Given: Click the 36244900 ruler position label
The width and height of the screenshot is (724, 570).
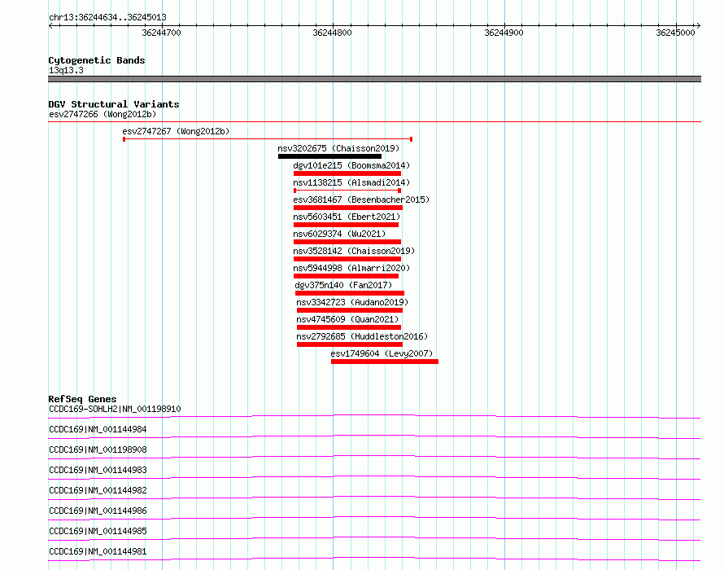Looking at the screenshot, I should tap(504, 33).
